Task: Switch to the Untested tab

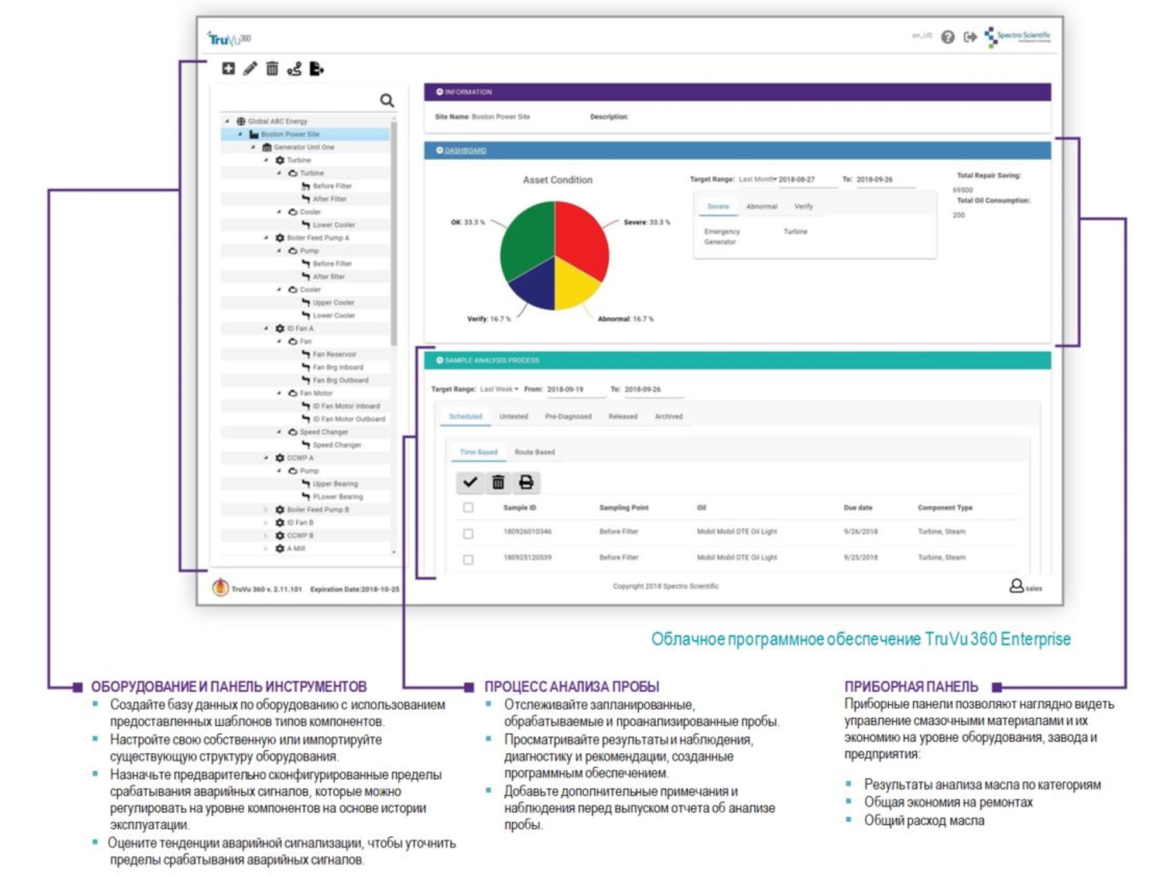Action: [513, 417]
